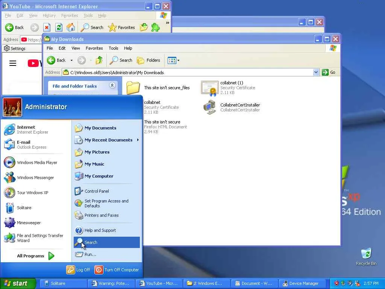Open Internet Explorer from Start menu
Image resolution: width=385 pixels, height=289 pixels.
[27, 129]
